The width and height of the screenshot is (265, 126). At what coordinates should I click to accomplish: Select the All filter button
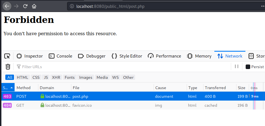10,77
